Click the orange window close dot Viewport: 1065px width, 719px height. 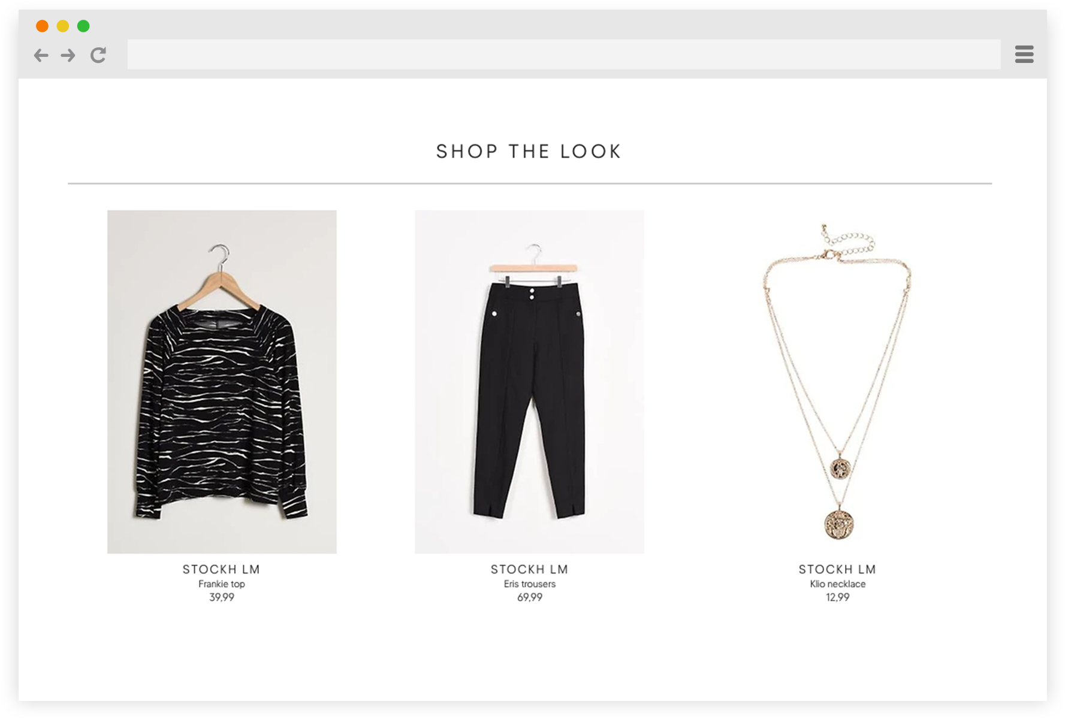(x=42, y=26)
